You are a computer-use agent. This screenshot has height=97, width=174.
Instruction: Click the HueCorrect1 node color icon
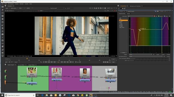pos(156,11)
